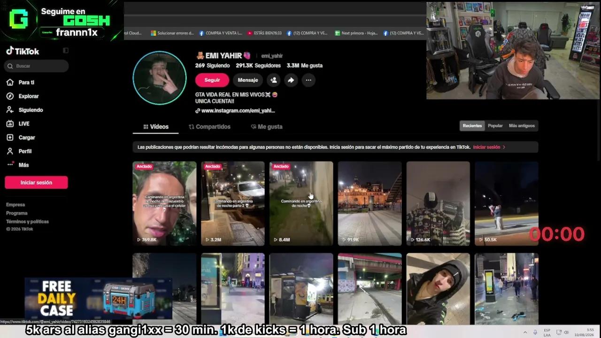The height and width of the screenshot is (338, 601).
Task: Open the Programa footer link
Action: click(x=17, y=213)
